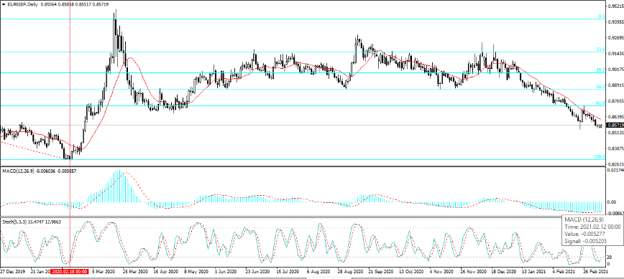This screenshot has width=624, height=279.
Task: Click the MACD scale value 0.00
Action: coord(612,202)
